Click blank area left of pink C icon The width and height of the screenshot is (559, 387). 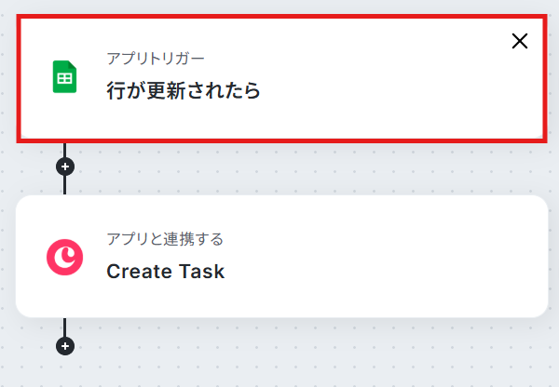click(x=30, y=256)
